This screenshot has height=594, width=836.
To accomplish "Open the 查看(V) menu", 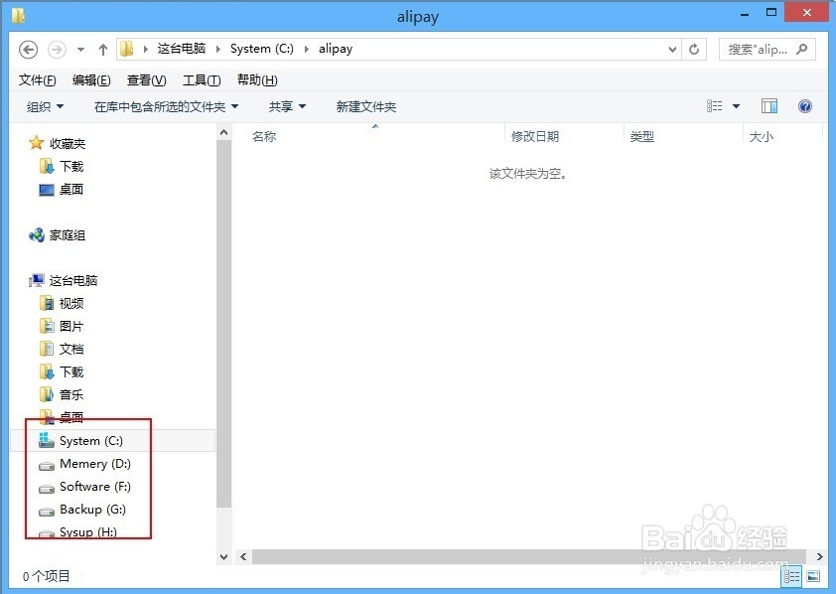I will pos(146,80).
